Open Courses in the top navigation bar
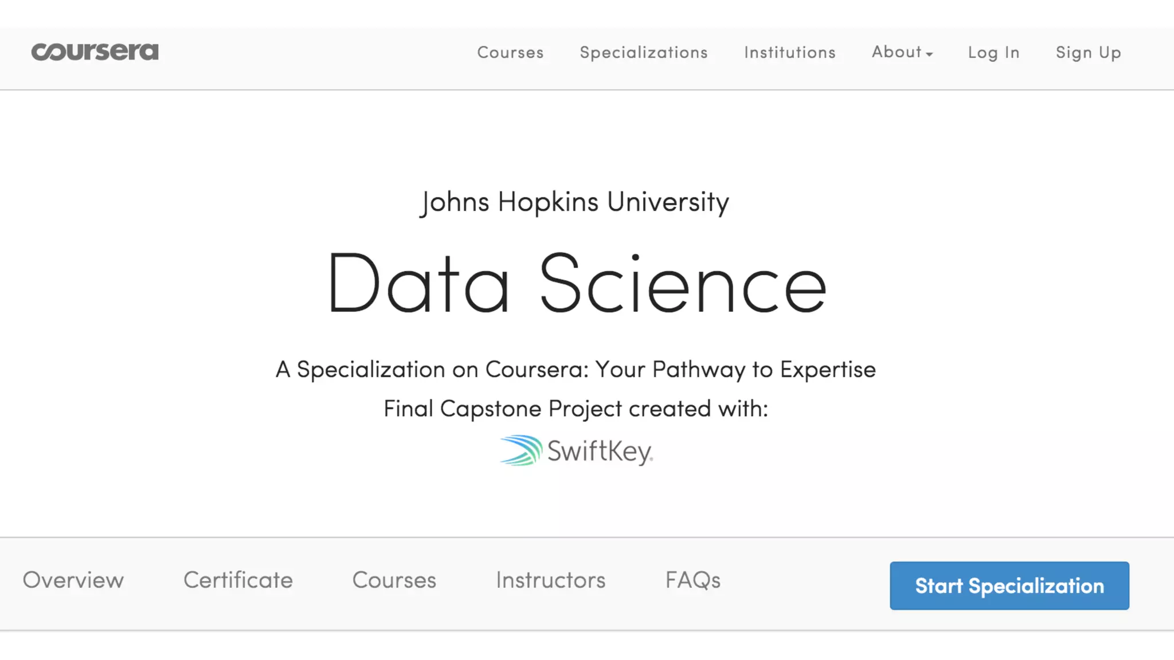 (x=510, y=53)
